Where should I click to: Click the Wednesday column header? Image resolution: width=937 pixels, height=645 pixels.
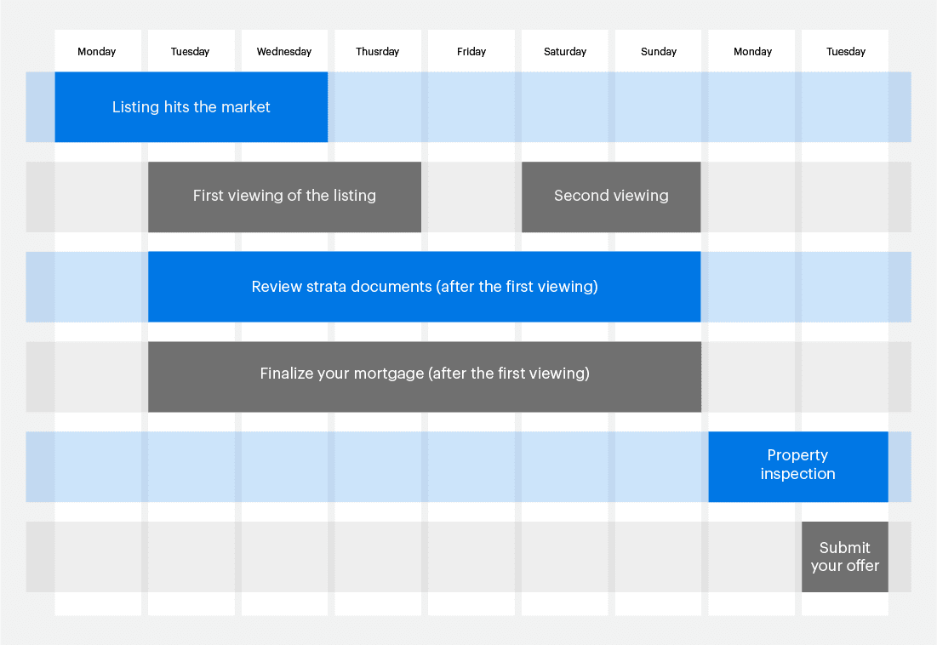[284, 51]
